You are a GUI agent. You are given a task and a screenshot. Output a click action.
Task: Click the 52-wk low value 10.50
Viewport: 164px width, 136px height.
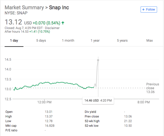128,126
